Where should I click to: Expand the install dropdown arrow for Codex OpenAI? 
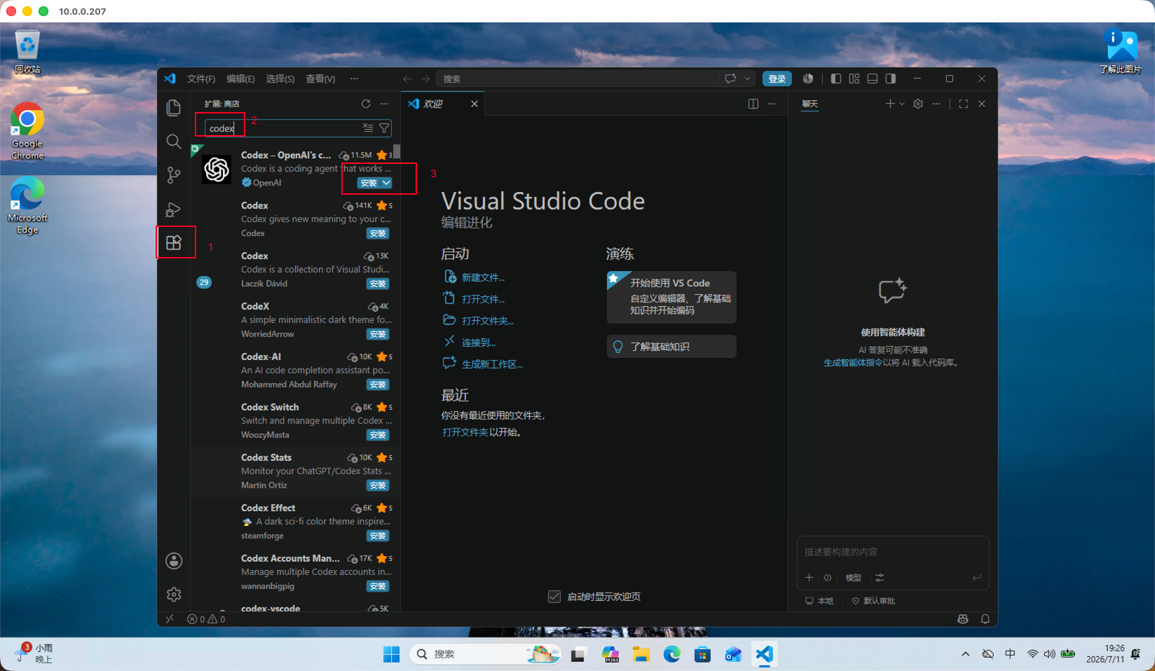point(386,183)
